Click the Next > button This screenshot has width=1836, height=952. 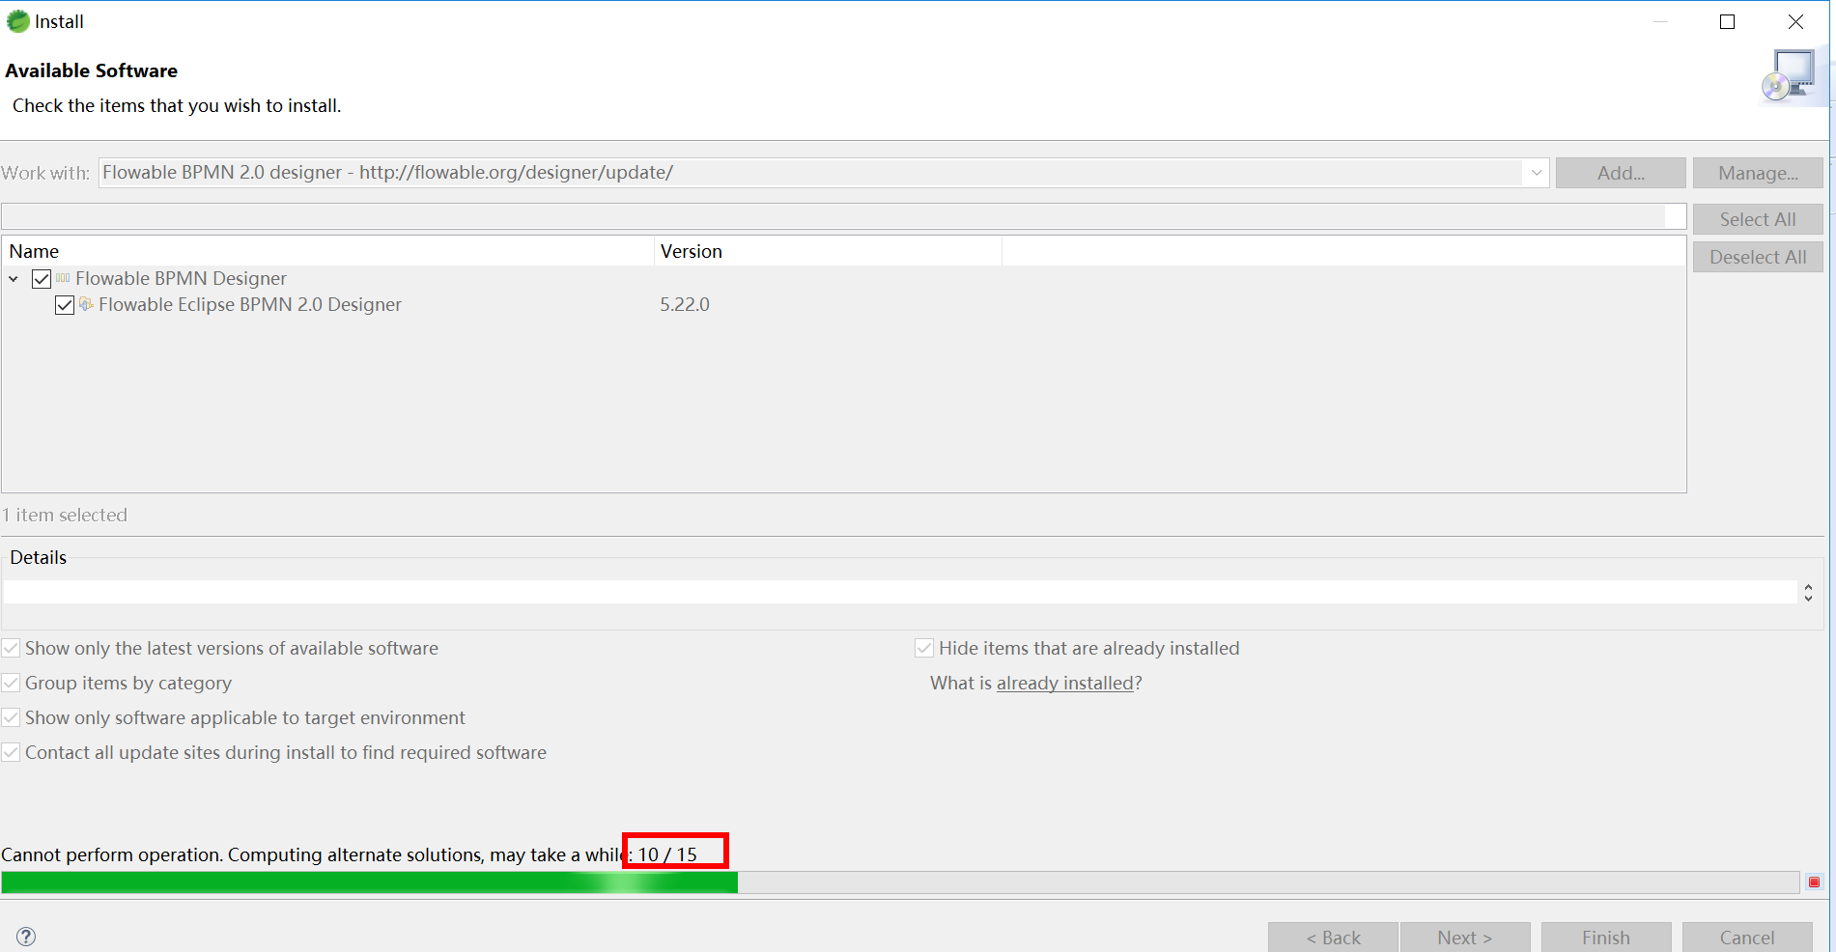1465,938
